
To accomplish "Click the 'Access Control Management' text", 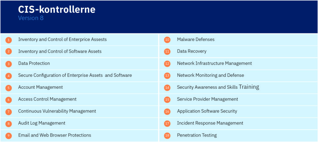I will [47, 99].
